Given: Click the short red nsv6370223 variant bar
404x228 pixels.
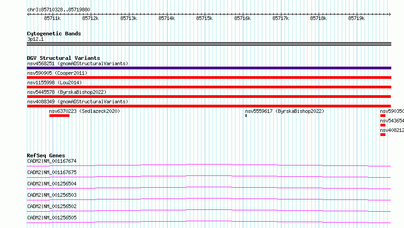Looking at the screenshot, I should pos(59,116).
